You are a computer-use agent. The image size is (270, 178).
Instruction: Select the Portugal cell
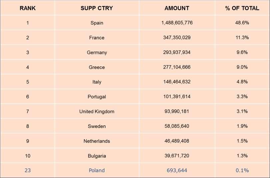coord(97,97)
